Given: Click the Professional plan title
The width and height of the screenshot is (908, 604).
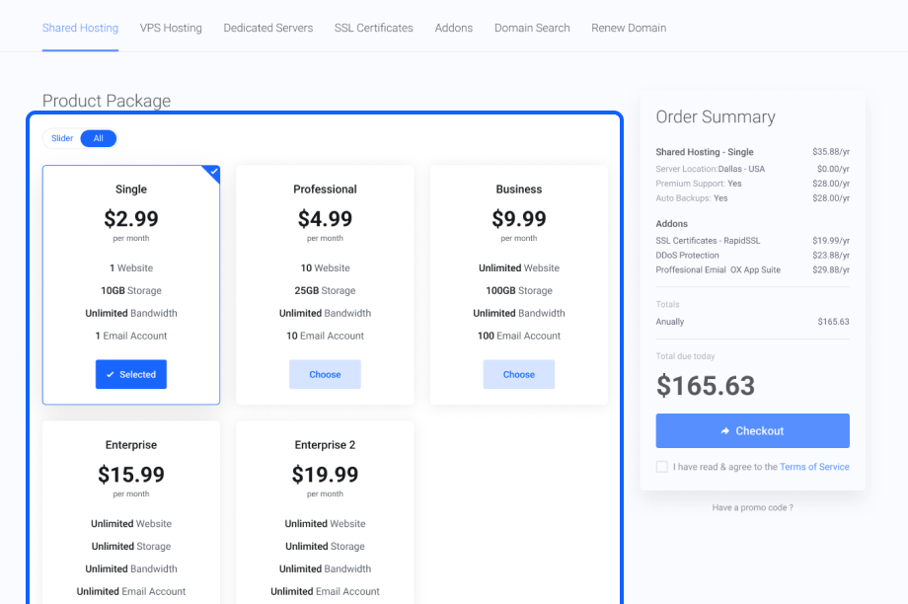Looking at the screenshot, I should [325, 189].
